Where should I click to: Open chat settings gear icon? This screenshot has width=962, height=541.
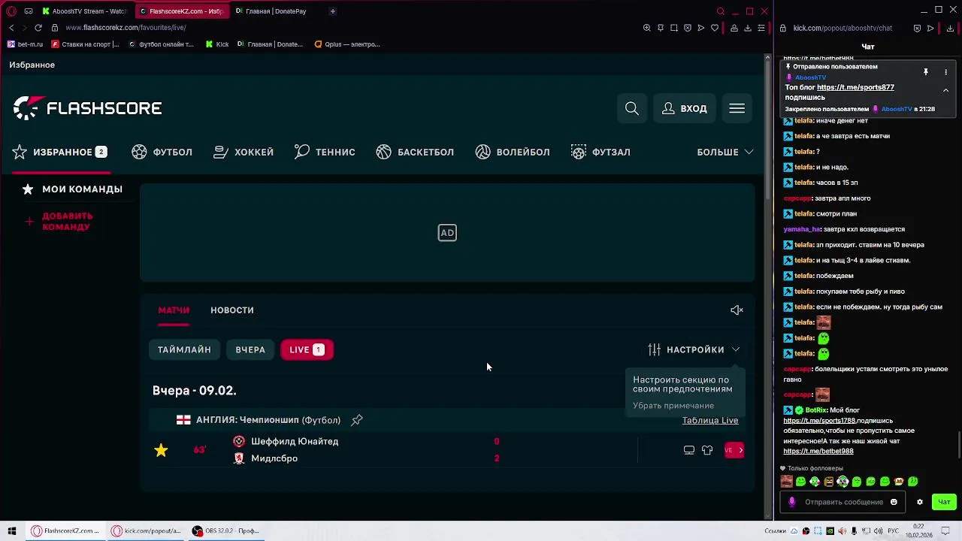coord(919,502)
